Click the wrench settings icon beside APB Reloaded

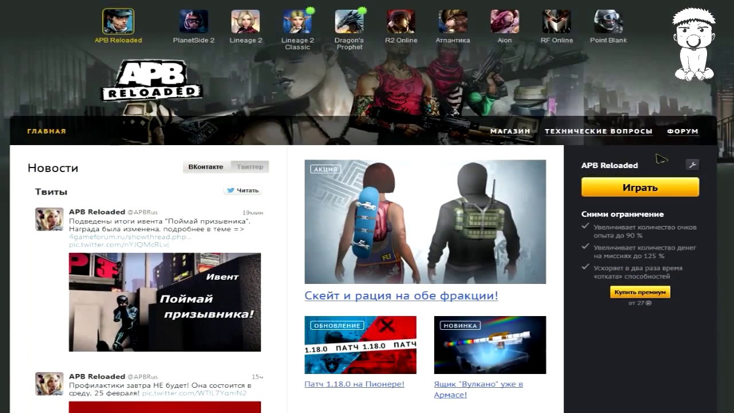click(x=692, y=165)
